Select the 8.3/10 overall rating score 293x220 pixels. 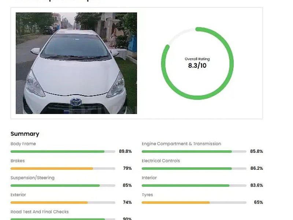[197, 66]
